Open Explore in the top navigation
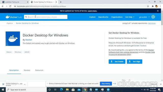Image resolution: width=163 pixels, height=92 pixels. 92,17
